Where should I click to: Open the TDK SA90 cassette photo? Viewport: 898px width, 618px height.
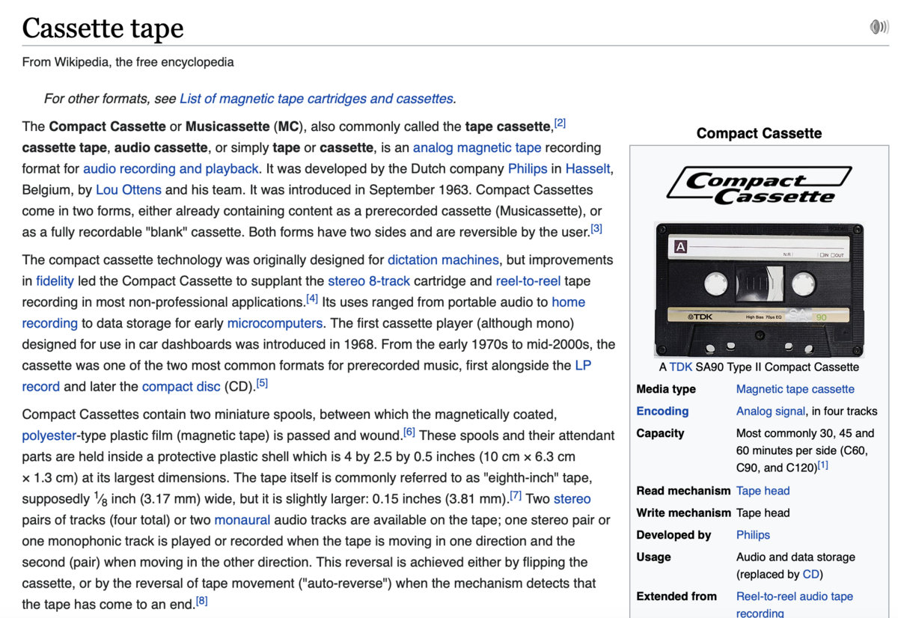coord(759,290)
